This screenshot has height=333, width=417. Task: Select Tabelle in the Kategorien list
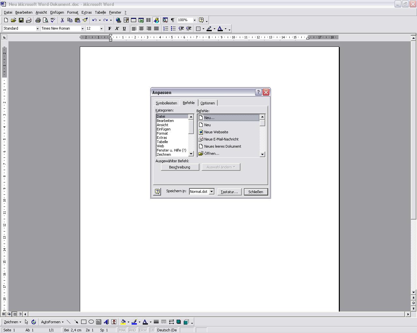(x=172, y=142)
